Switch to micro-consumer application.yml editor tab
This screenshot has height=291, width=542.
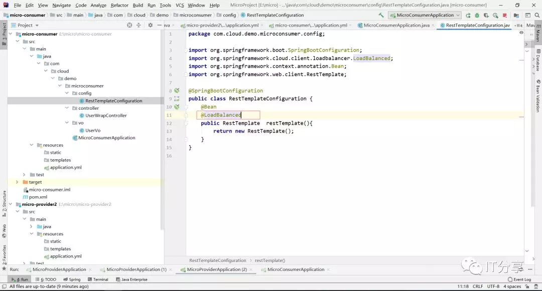click(x=311, y=25)
